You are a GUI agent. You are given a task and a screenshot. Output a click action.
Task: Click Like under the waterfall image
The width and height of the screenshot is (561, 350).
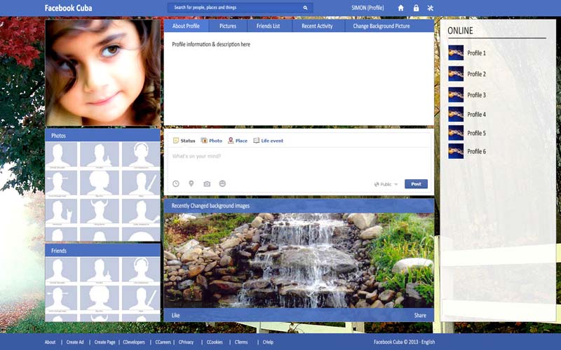[176, 316]
